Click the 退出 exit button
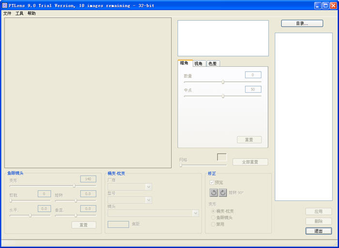This screenshot has height=248, width=339. click(319, 231)
